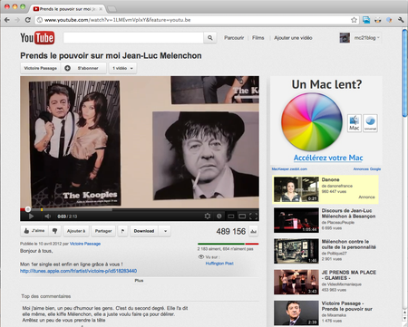Click the YouTube search input field
The width and height of the screenshot is (408, 327).
(133, 38)
